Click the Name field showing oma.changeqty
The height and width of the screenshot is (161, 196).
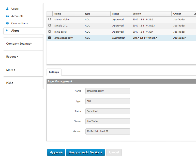(x=108, y=91)
